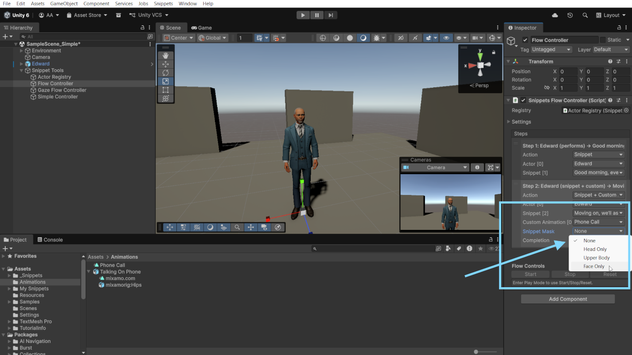
Task: Toggle the Snippets Flow Controller script enabled checkbox
Action: 523,101
